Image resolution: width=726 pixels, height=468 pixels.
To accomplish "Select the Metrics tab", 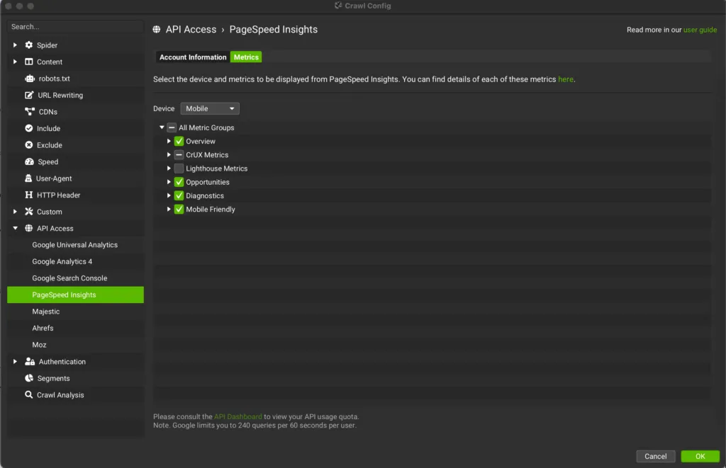I will (x=246, y=57).
